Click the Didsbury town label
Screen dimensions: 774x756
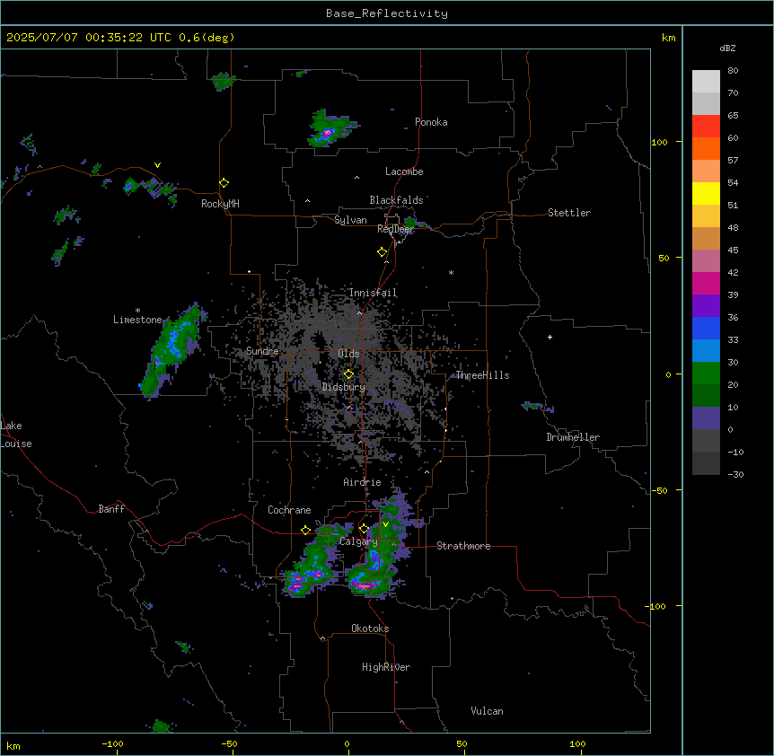click(x=344, y=387)
